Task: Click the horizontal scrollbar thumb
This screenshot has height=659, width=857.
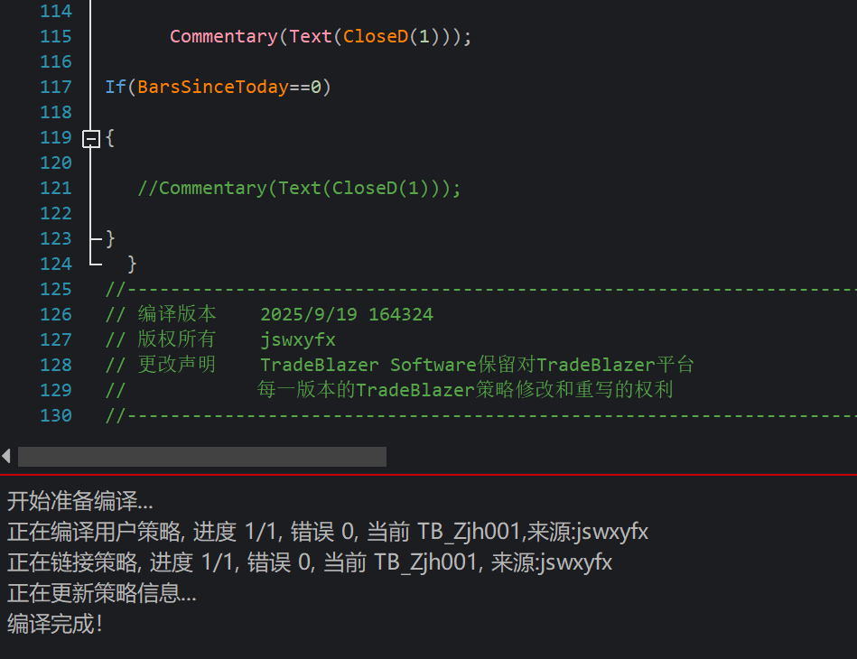Action: [201, 457]
